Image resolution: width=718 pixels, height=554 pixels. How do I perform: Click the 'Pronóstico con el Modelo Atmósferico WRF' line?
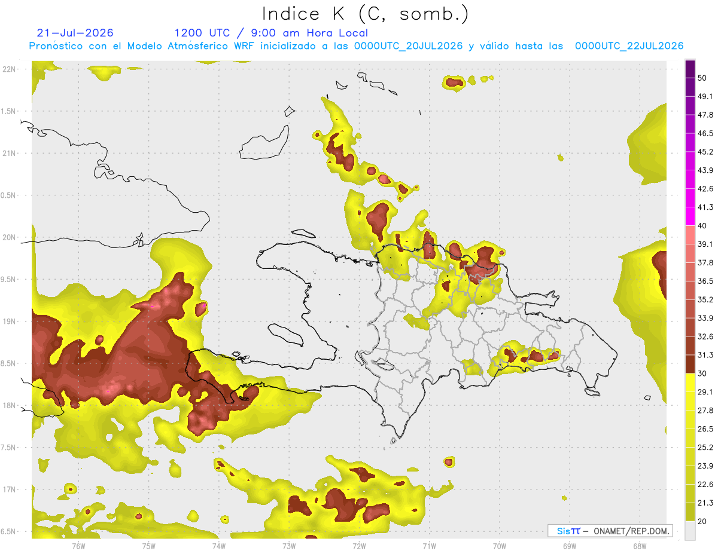click(356, 46)
